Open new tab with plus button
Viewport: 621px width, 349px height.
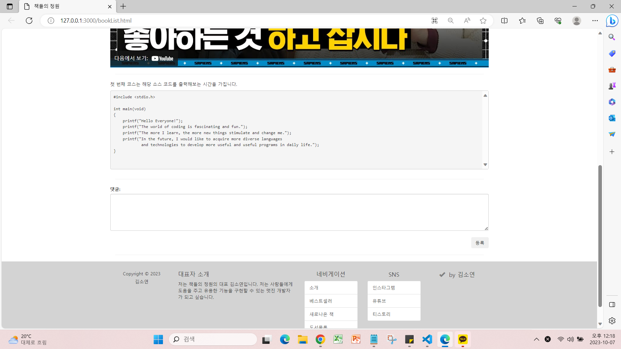coord(123,6)
